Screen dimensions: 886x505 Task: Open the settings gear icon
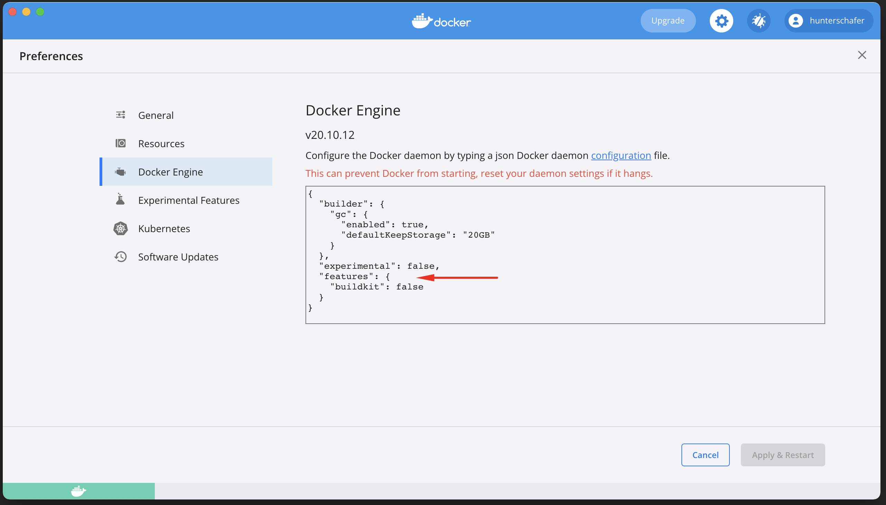tap(721, 21)
